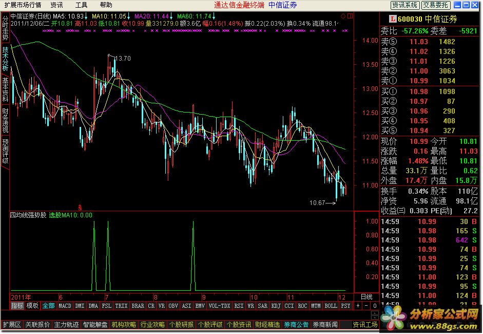Viewport: 483px width, 334px height.
Task: Open the 财经精选 bottom tab
Action: click(x=268, y=324)
